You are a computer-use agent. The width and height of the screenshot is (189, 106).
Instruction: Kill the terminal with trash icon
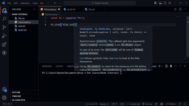pos(171,66)
